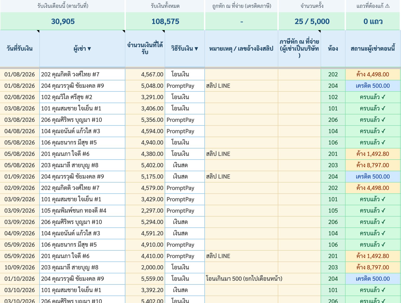This screenshot has width=401, height=303.
Task: Select the date cell 10/09/2026
Action: (20, 267)
